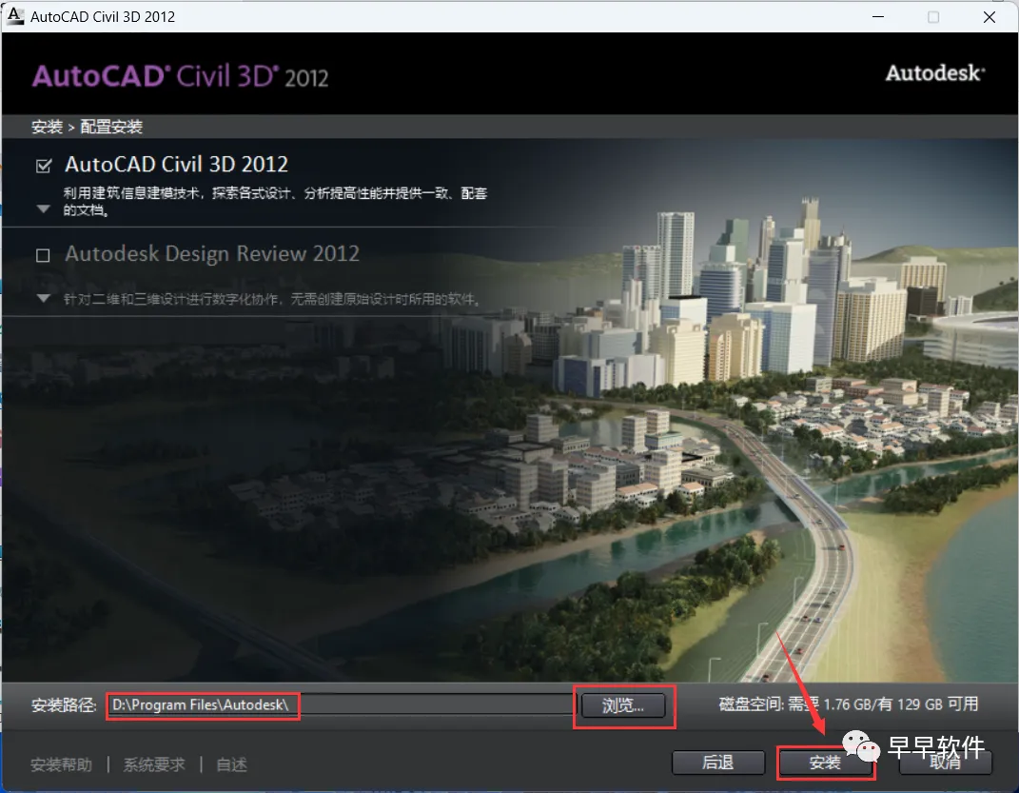Click the 后退 back button

click(718, 763)
